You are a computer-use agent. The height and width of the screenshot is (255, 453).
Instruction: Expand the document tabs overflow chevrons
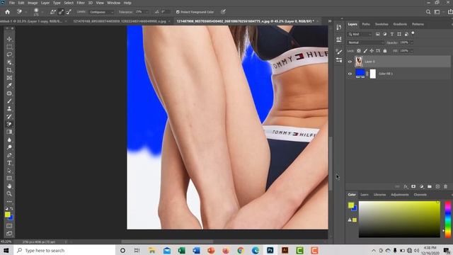[330, 21]
